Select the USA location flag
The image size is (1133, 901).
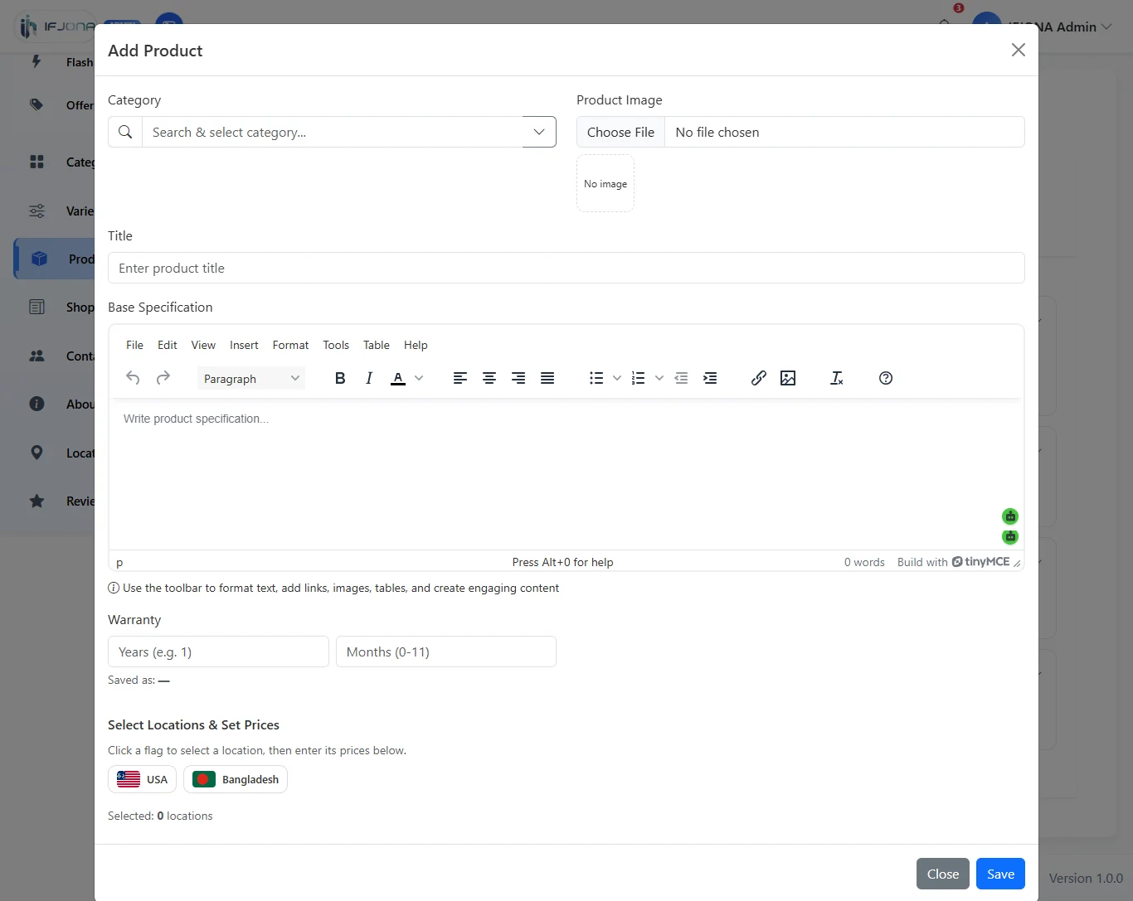(x=142, y=779)
